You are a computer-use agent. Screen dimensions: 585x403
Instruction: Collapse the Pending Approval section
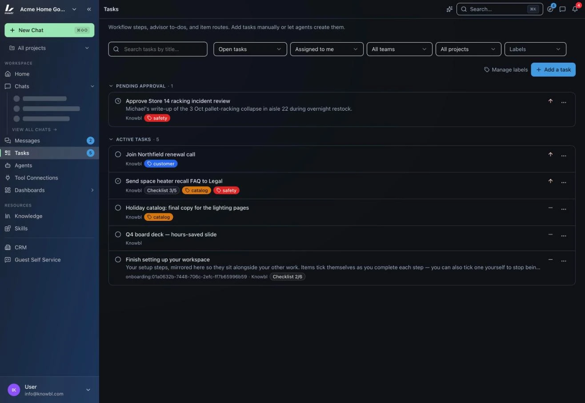click(x=111, y=86)
